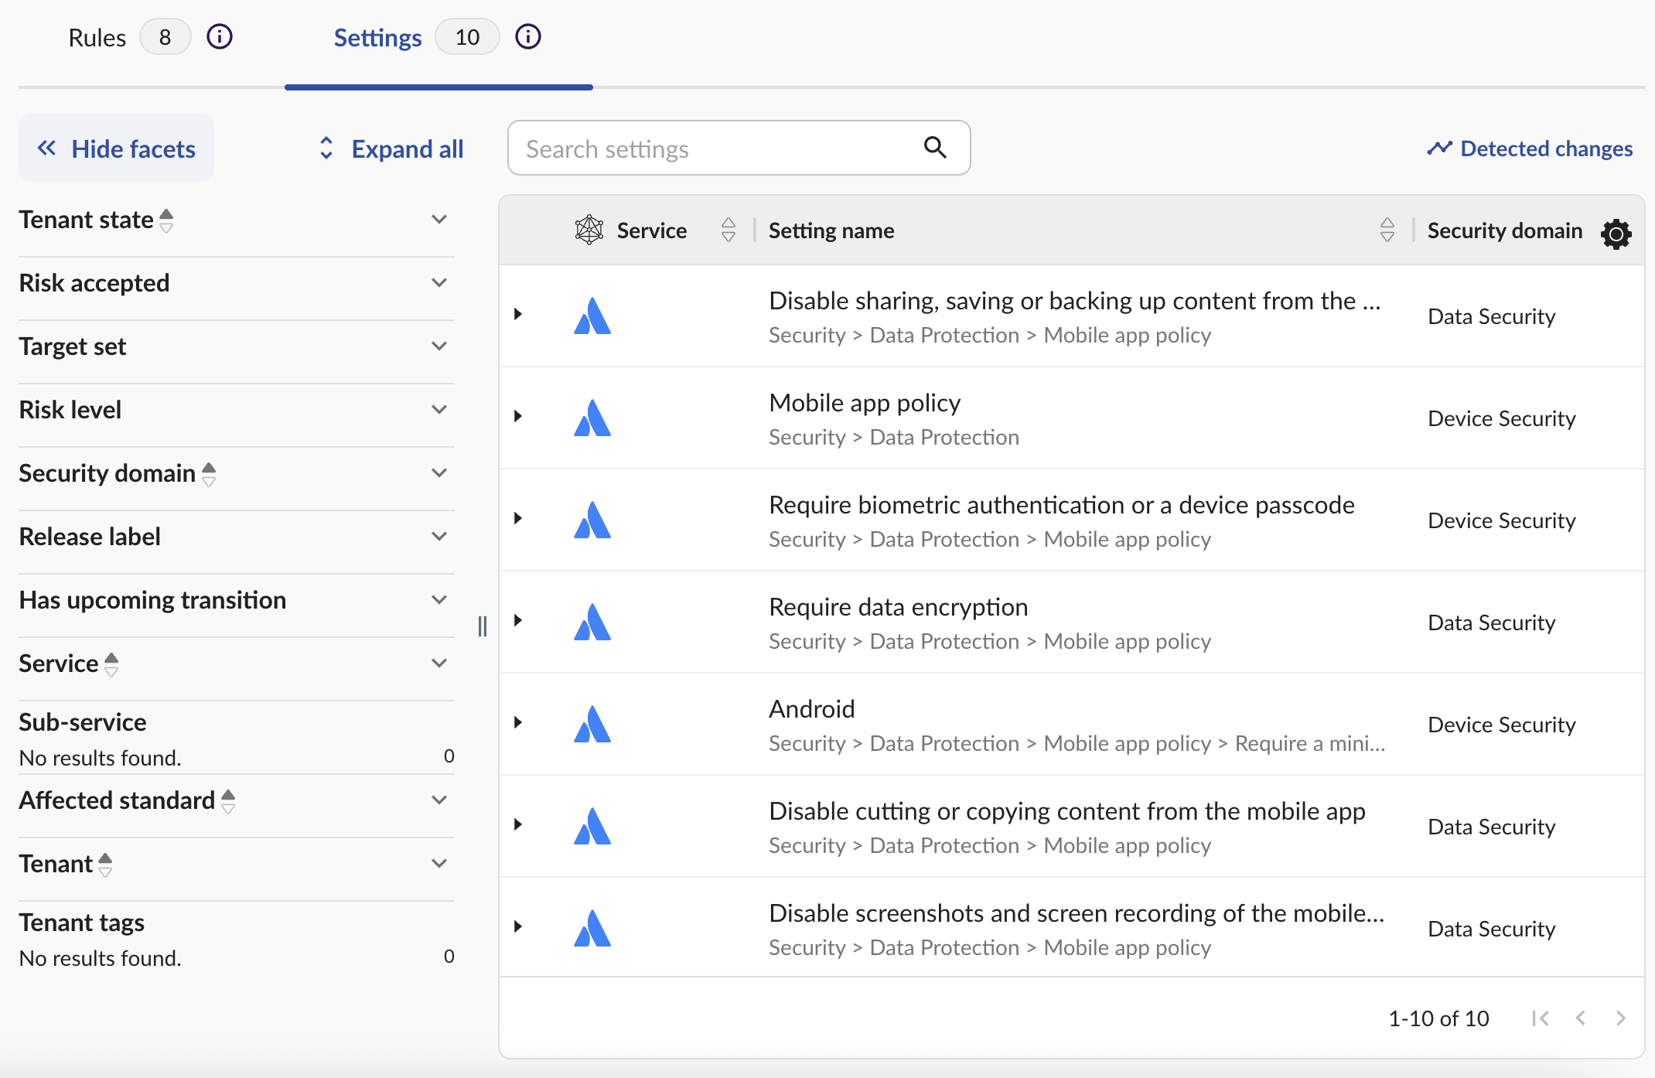Toggle sort on Service column
Screen dimensions: 1655x1078
[728, 230]
